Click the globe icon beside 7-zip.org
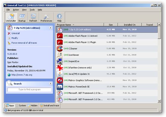 point(9,75)
